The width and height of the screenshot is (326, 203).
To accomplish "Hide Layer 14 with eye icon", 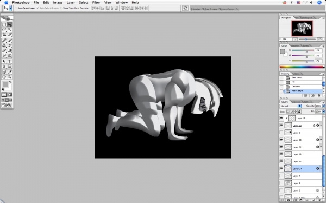I will pos(281,118).
